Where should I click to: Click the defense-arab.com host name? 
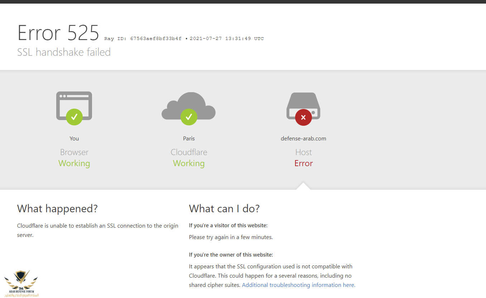click(303, 139)
